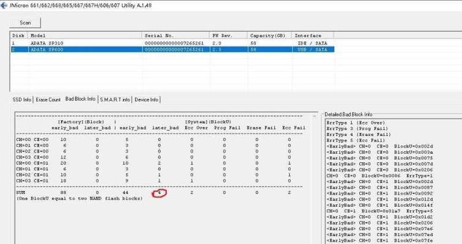Click the CH=02 CE=00 row label
The image size is (462, 244).
coord(32,151)
